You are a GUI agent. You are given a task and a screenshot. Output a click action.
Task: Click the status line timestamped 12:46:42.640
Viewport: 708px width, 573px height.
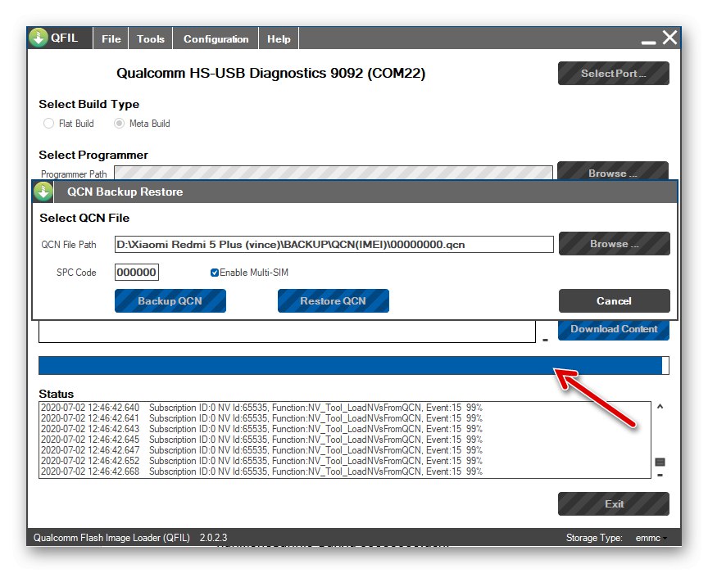261,408
